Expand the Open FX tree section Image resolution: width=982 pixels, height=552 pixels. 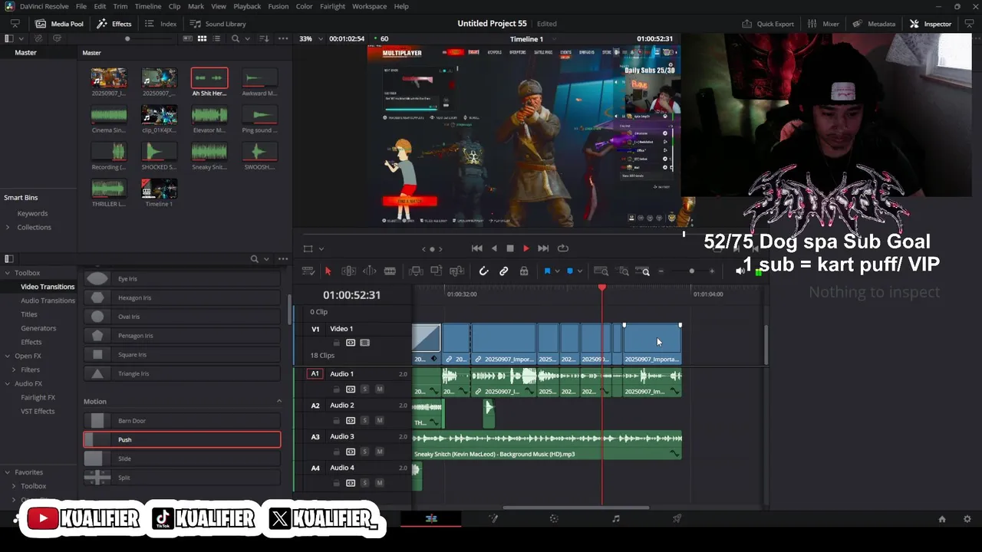pos(8,356)
